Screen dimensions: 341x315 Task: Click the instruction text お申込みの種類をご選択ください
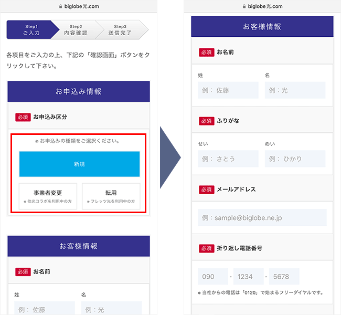(x=78, y=141)
